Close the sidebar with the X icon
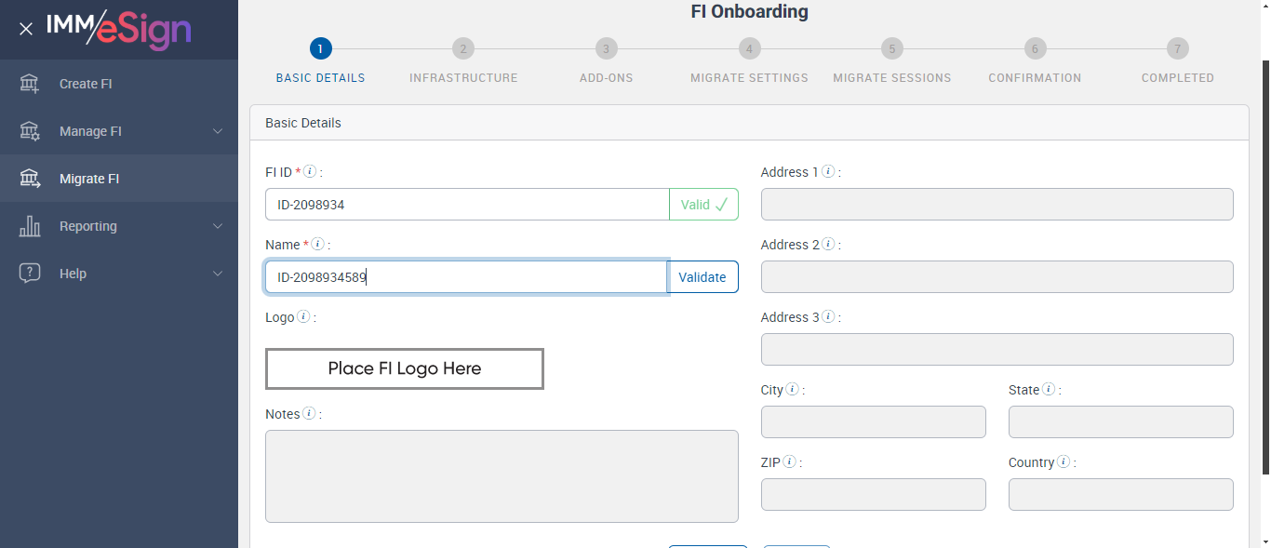Viewport: 1271px width, 548px height. [26, 29]
